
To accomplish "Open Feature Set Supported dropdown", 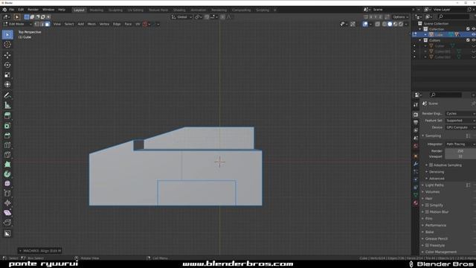I will point(460,121).
